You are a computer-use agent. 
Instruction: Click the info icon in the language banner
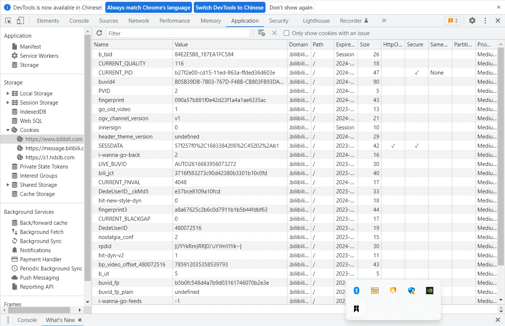[x=7, y=7]
